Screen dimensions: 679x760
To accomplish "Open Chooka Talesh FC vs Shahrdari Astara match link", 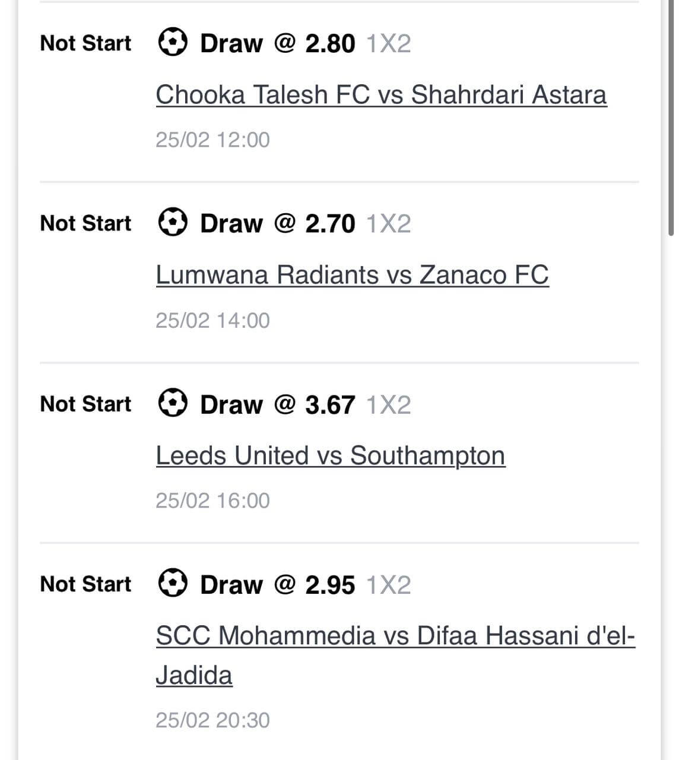I will point(380,94).
